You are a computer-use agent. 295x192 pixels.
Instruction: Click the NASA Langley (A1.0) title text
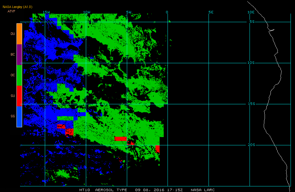(17, 7)
